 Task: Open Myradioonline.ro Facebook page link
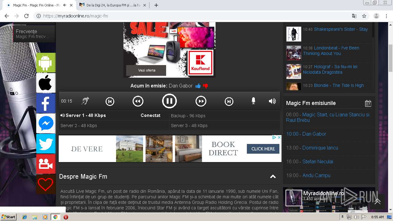[324, 193]
